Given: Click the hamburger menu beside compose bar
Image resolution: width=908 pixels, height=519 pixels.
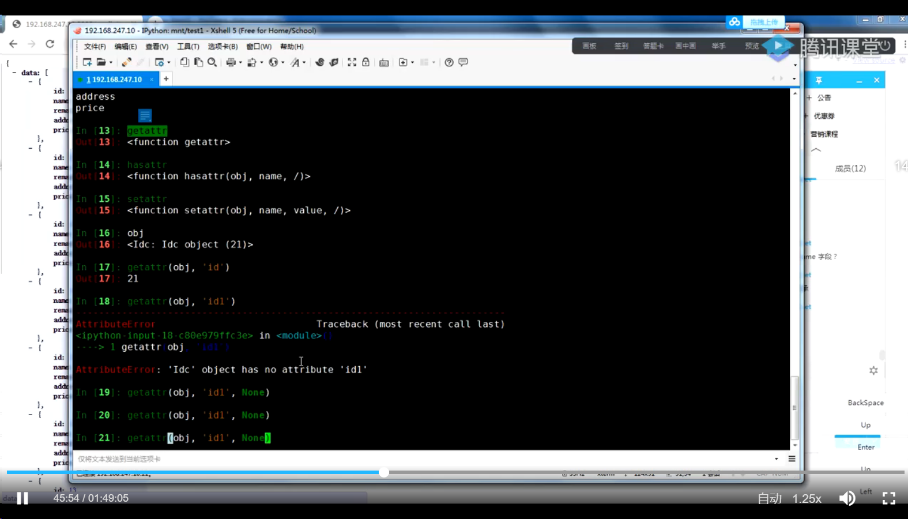Looking at the screenshot, I should [792, 459].
